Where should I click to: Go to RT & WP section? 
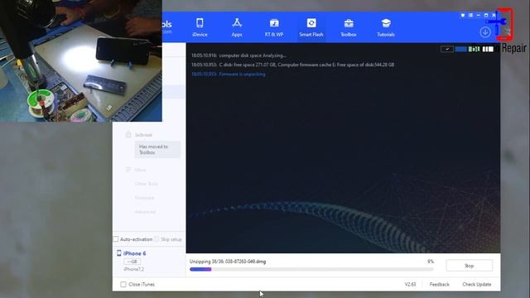pyautogui.click(x=274, y=27)
